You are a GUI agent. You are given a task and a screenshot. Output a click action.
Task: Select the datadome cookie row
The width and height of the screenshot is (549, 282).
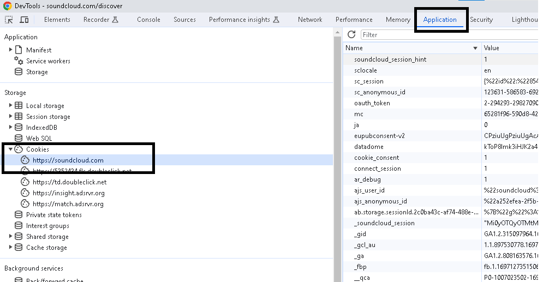[x=440, y=147]
